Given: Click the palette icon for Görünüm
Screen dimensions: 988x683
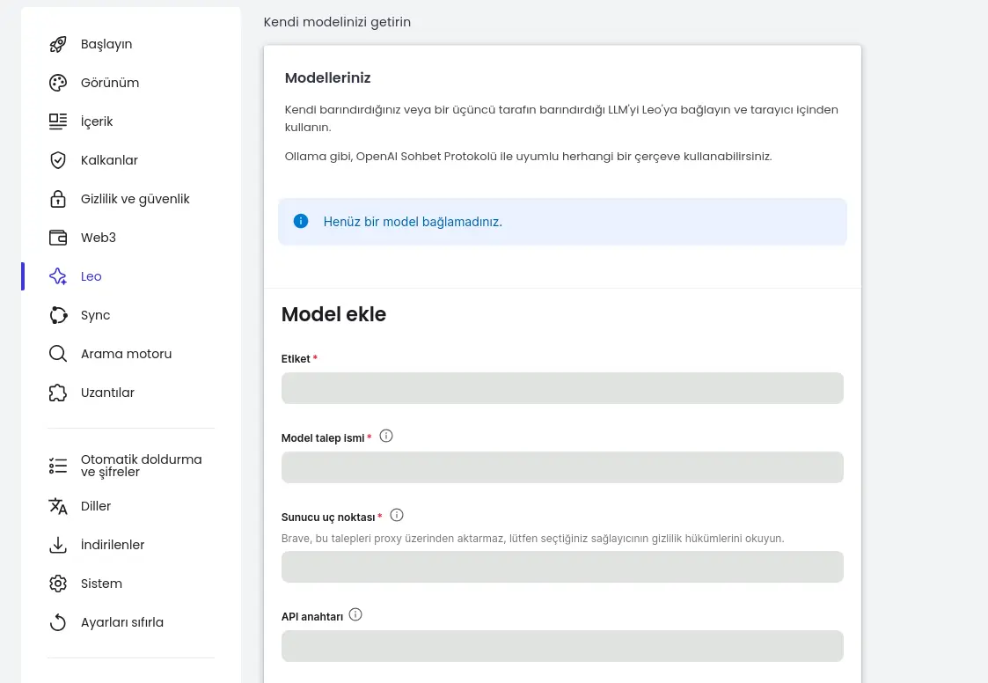Looking at the screenshot, I should coord(58,83).
